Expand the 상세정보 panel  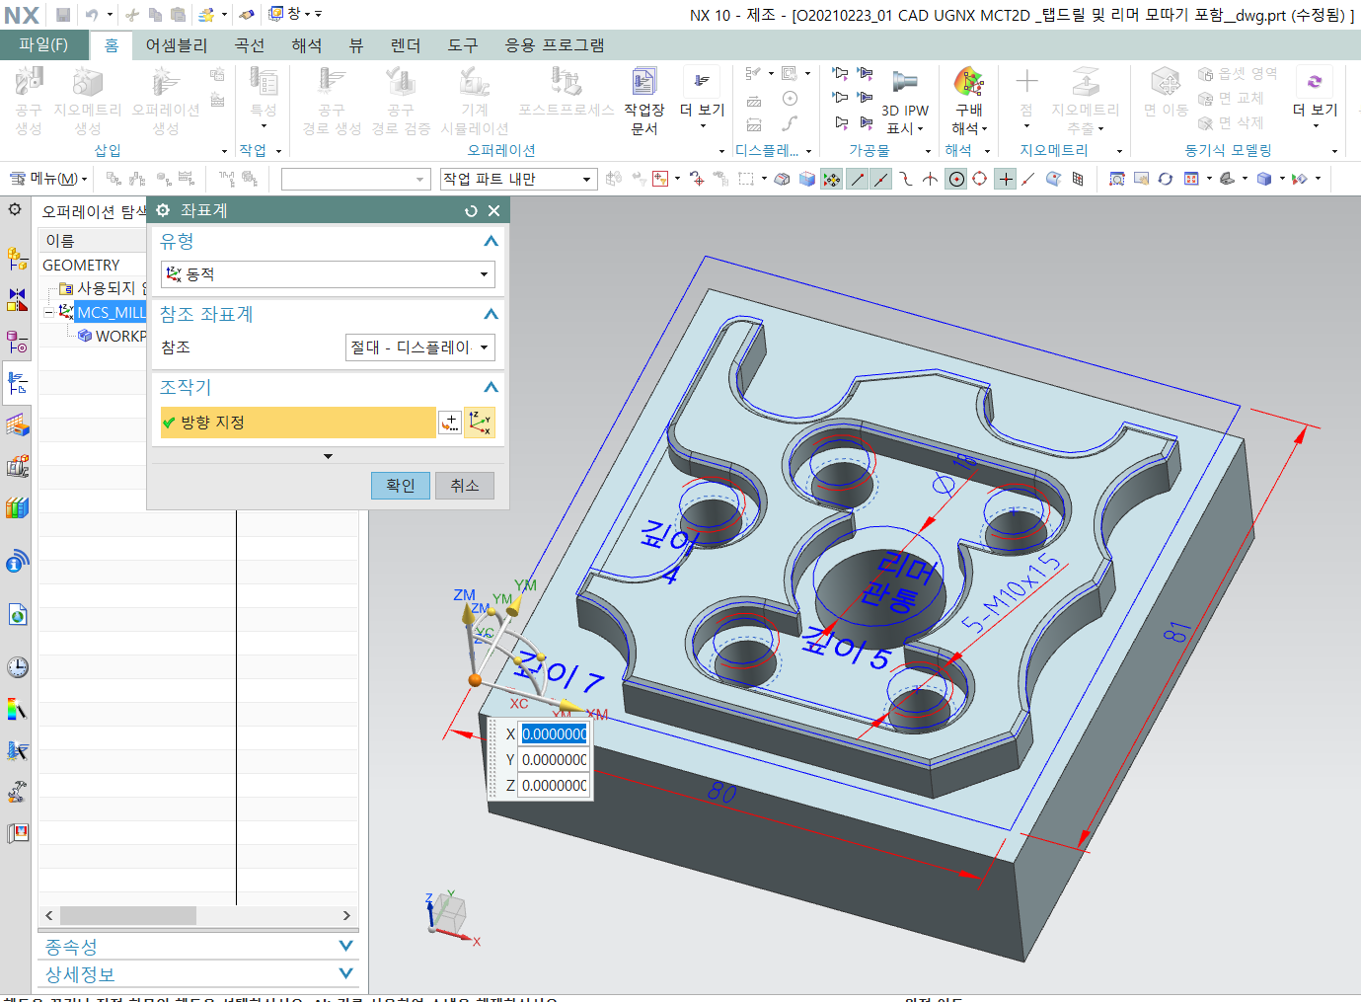click(x=345, y=973)
